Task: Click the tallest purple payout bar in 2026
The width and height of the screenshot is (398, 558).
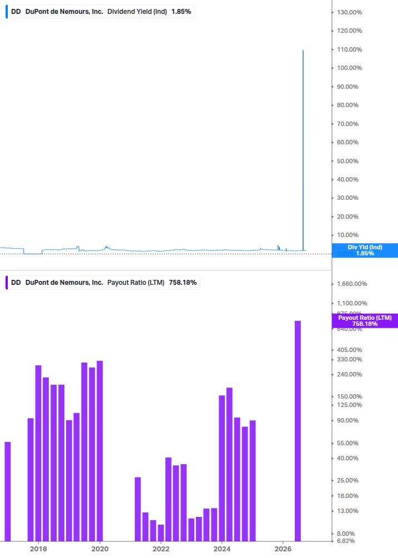Action: click(x=298, y=431)
